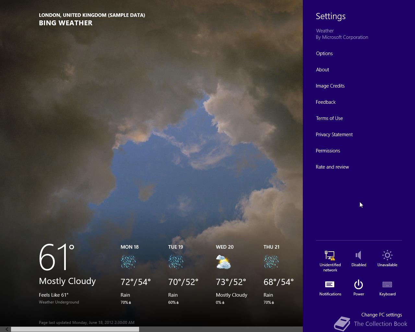Open Permissions in Settings

(328, 151)
